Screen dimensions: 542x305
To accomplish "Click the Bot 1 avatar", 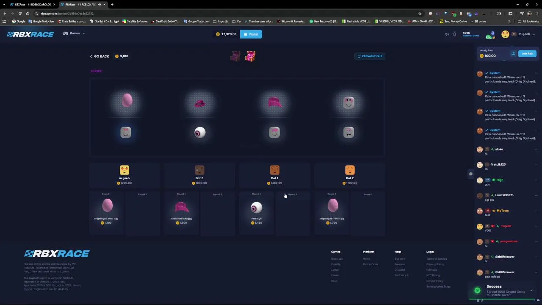I will coord(274,170).
